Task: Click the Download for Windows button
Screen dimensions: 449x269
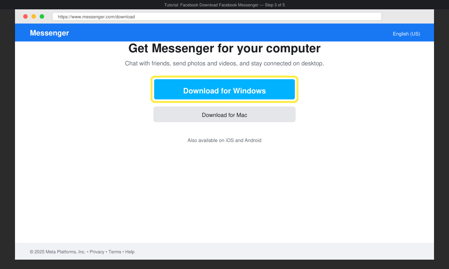Action: (224, 89)
